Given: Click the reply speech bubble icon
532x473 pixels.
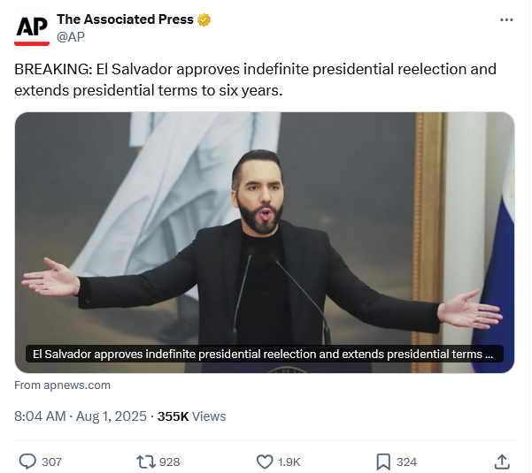Looking at the screenshot, I should [27, 462].
